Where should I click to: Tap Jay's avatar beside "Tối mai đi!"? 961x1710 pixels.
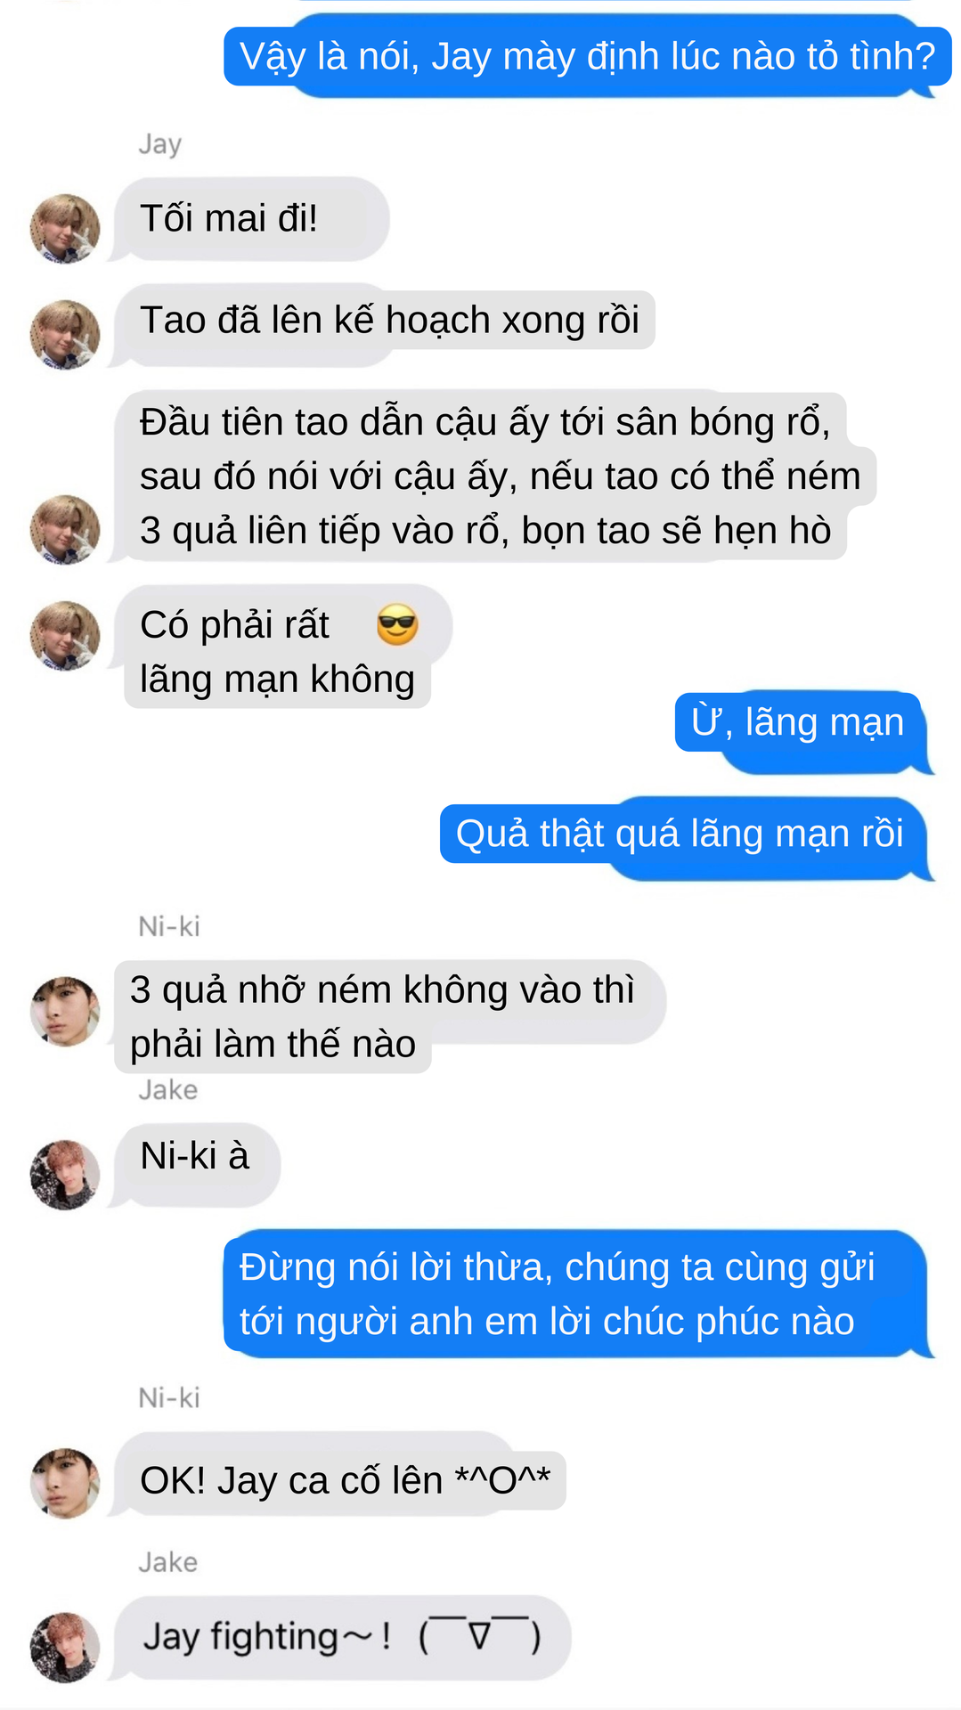[x=65, y=229]
